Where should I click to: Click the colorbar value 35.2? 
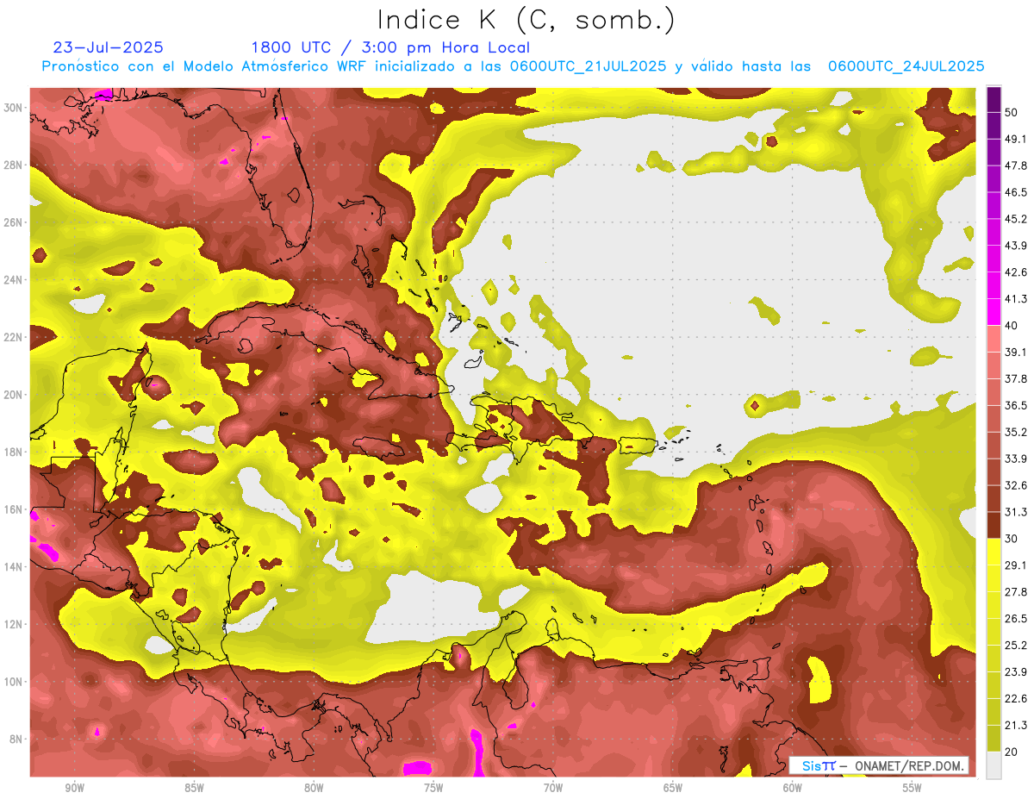[x=1016, y=433]
